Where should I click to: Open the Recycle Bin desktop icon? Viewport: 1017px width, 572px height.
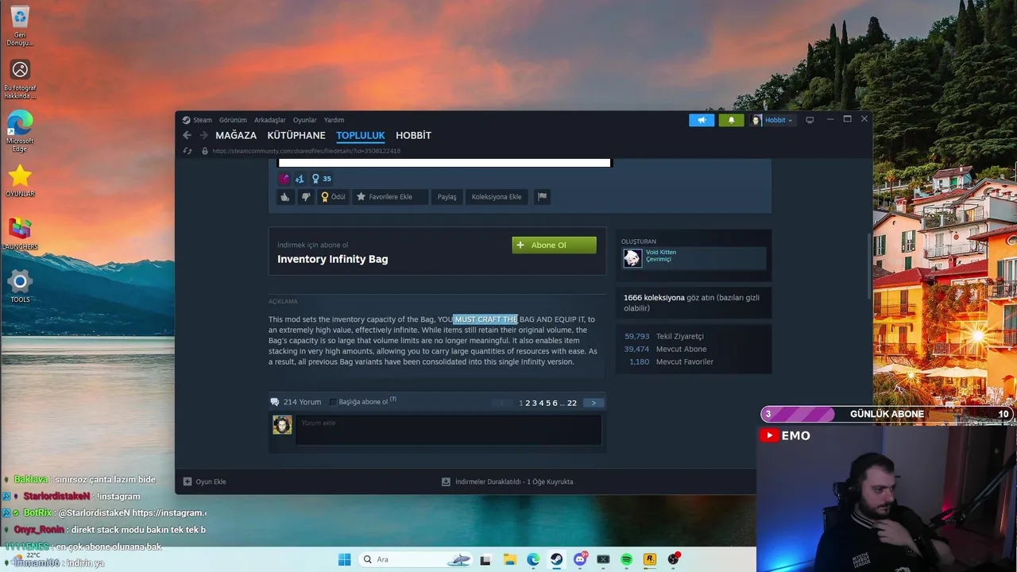pyautogui.click(x=20, y=25)
